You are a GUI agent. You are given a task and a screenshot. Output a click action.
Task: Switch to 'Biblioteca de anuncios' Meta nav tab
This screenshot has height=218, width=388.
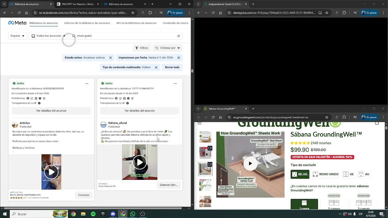pyautogui.click(x=44, y=23)
